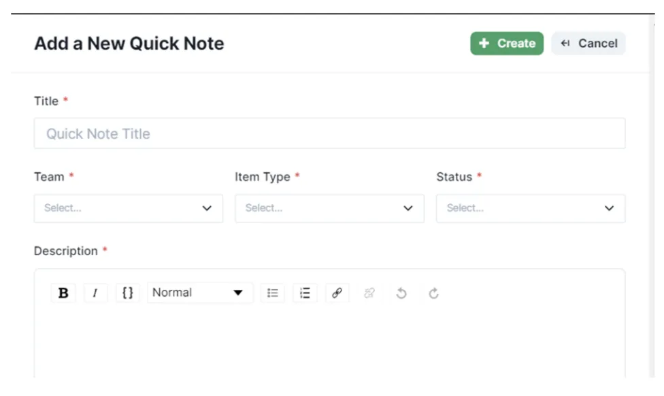This screenshot has height=396, width=664.
Task: Cancel the new quick note
Action: [x=588, y=43]
